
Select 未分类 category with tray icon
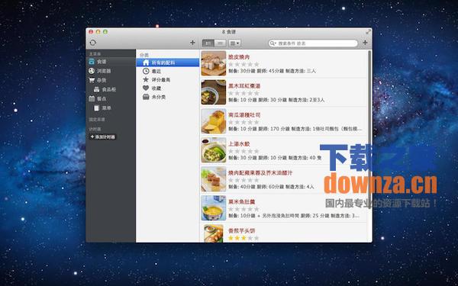click(x=168, y=97)
